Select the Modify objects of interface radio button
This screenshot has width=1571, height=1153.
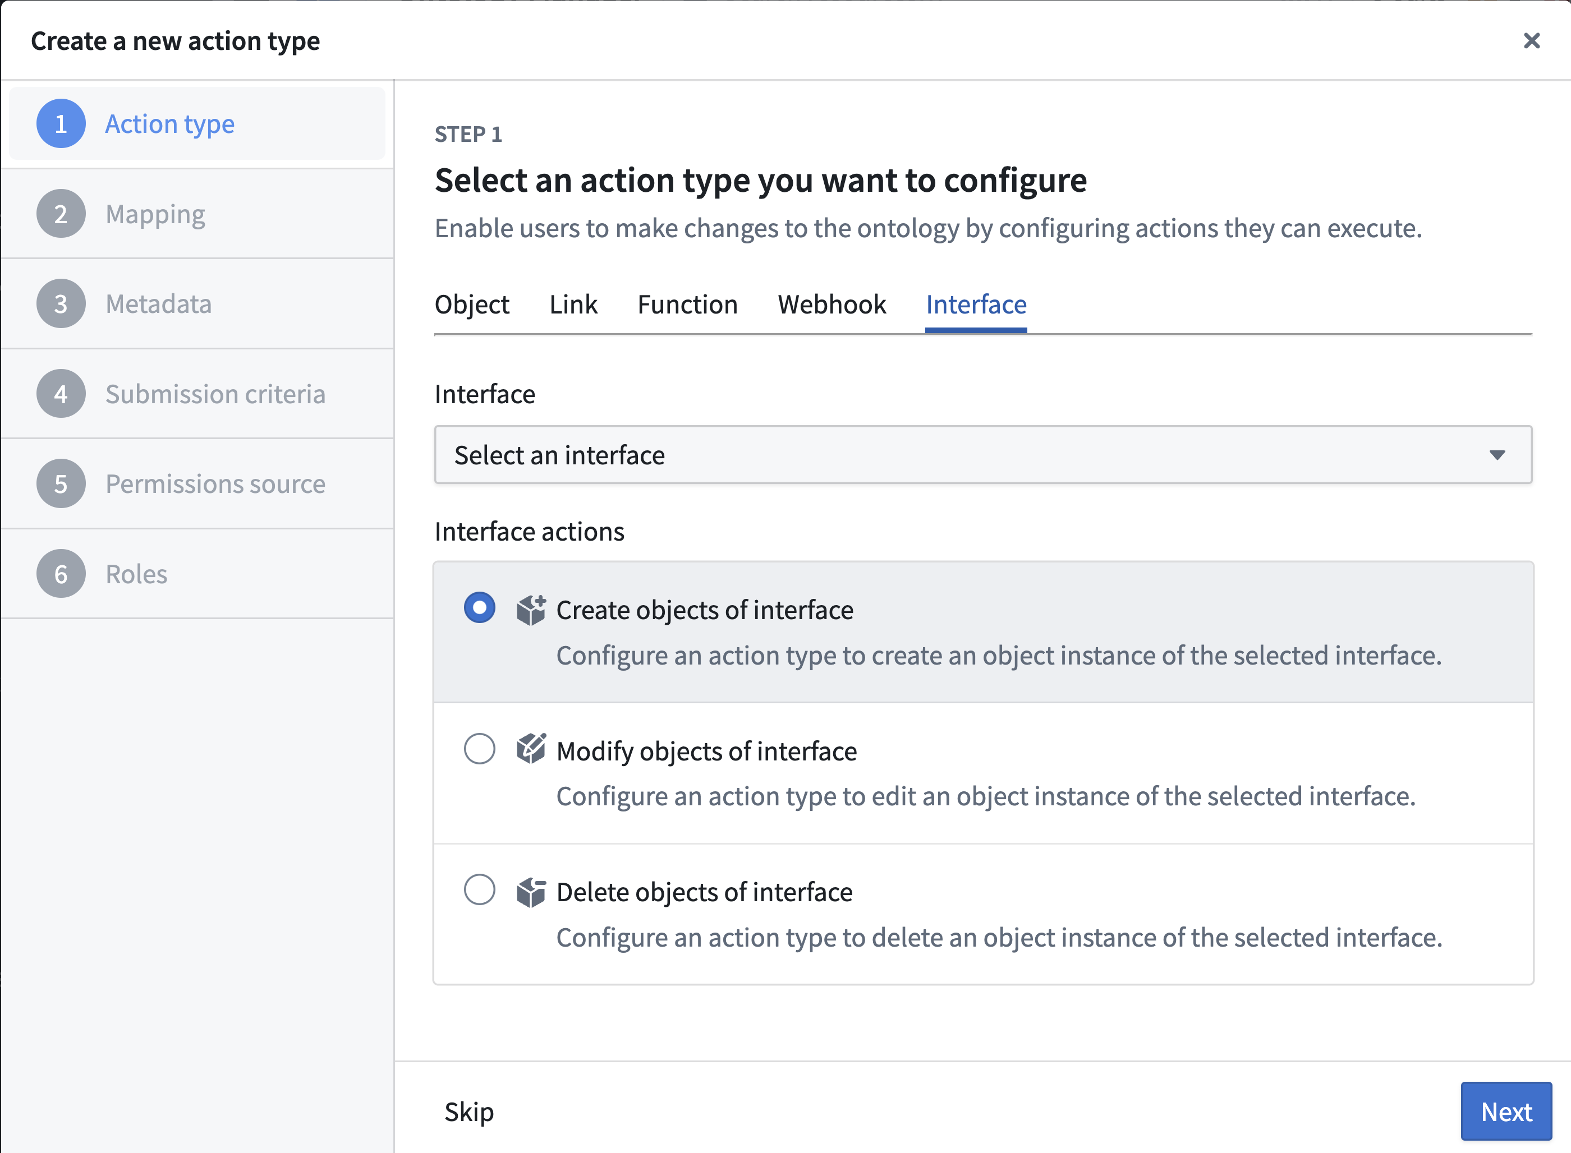(479, 750)
